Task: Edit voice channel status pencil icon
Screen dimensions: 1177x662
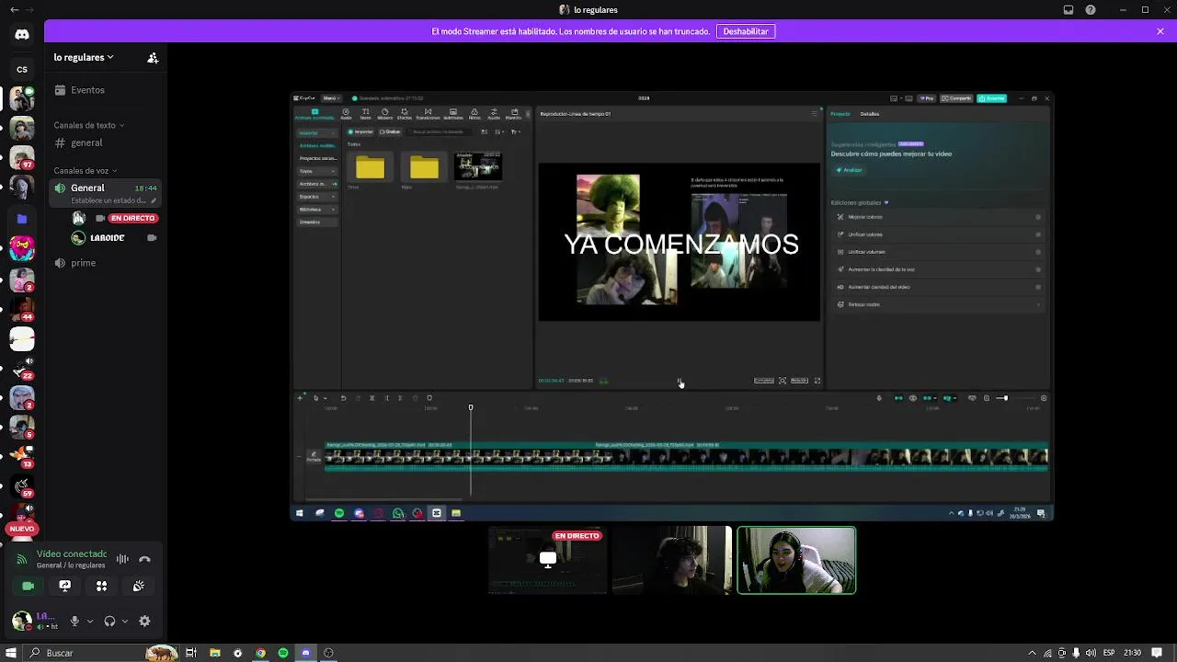Action: pyautogui.click(x=154, y=200)
